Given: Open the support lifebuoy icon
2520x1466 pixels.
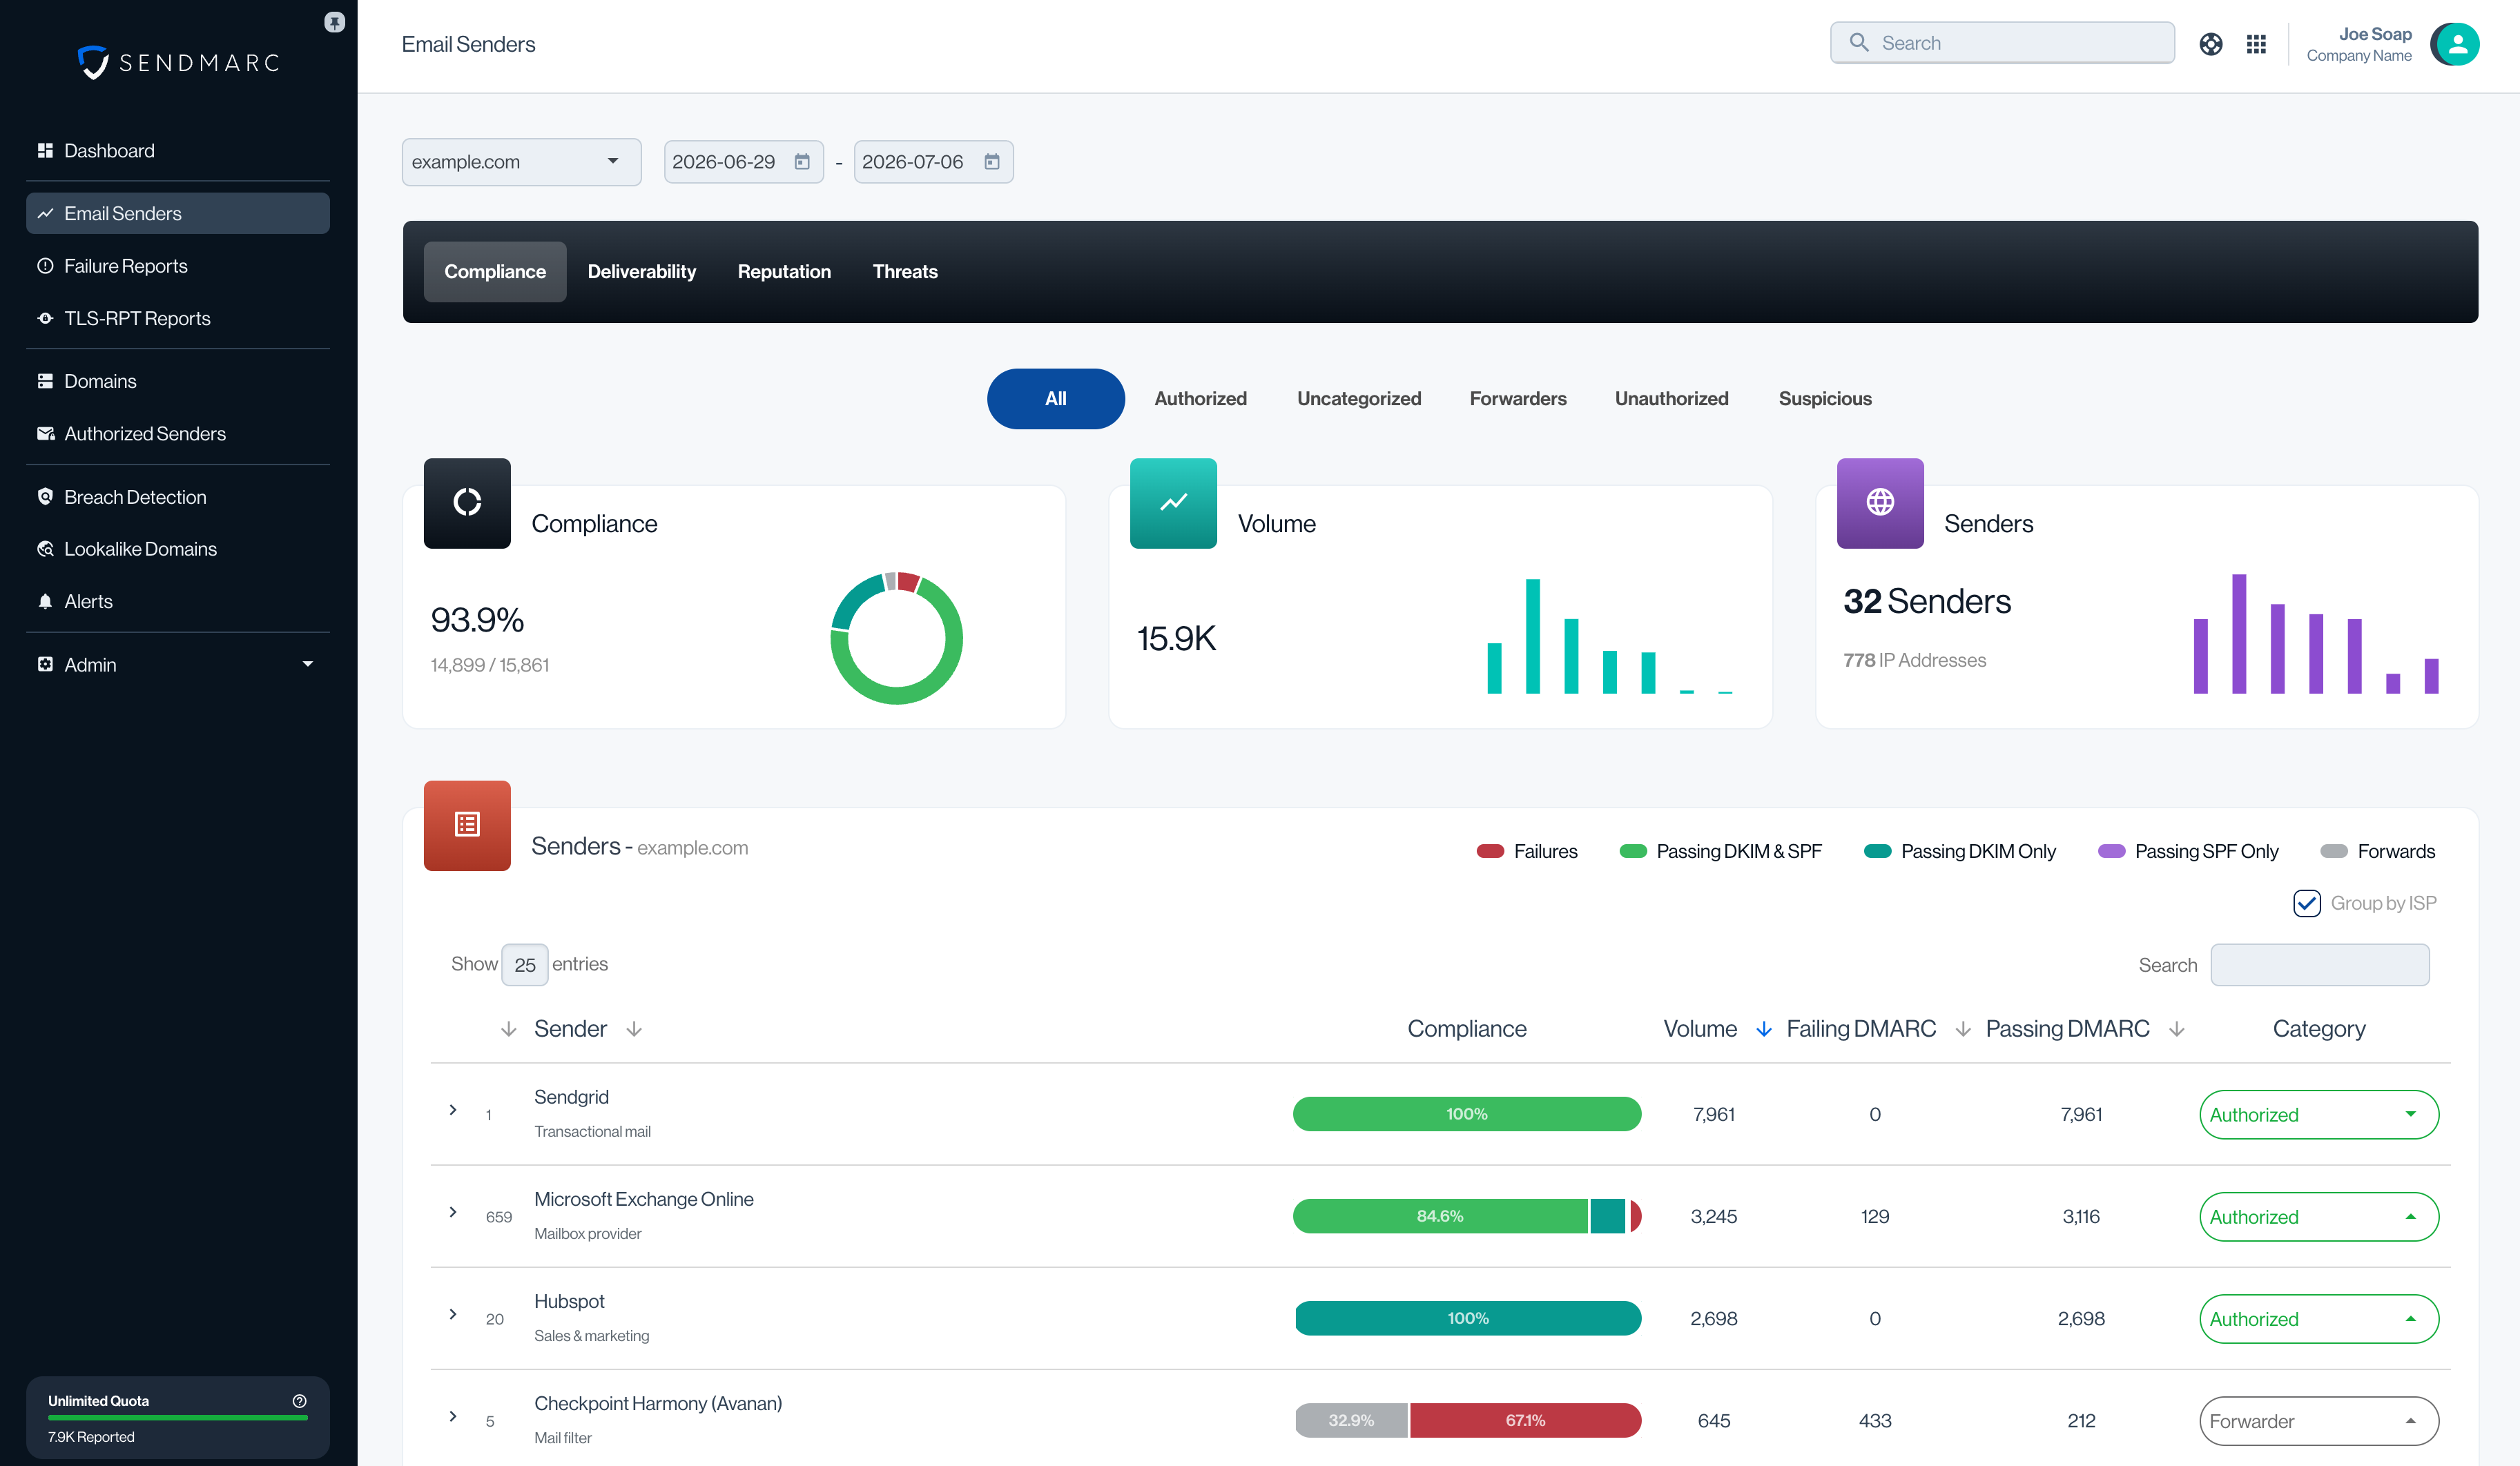Looking at the screenshot, I should (x=2211, y=44).
